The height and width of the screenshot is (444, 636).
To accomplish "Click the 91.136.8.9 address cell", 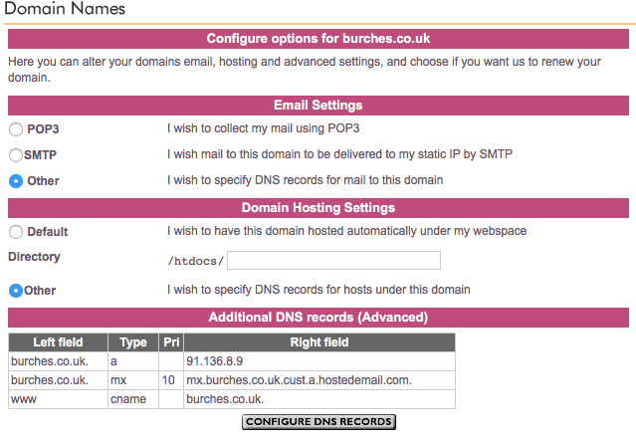I will click(x=319, y=362).
